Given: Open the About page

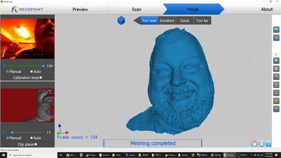Looking at the screenshot, I should (x=267, y=9).
